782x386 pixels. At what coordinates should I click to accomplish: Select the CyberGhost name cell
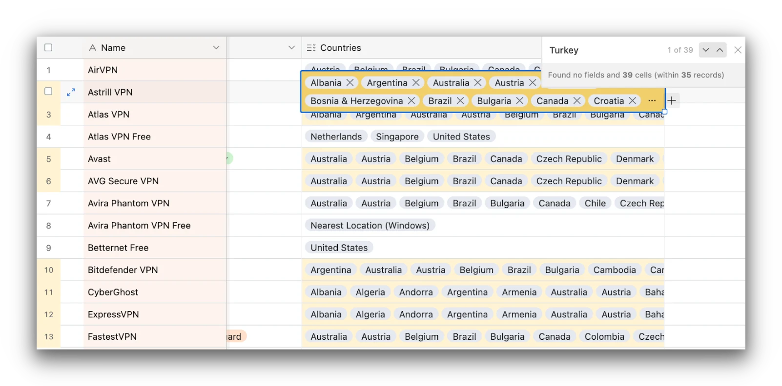(x=155, y=292)
